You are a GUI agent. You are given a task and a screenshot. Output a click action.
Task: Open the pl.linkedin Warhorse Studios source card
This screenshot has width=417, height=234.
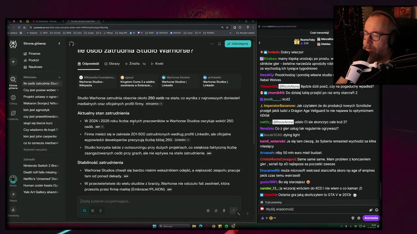(221, 81)
